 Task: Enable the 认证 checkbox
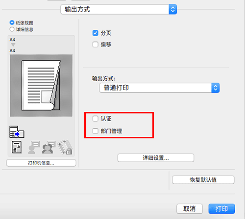click(x=96, y=119)
